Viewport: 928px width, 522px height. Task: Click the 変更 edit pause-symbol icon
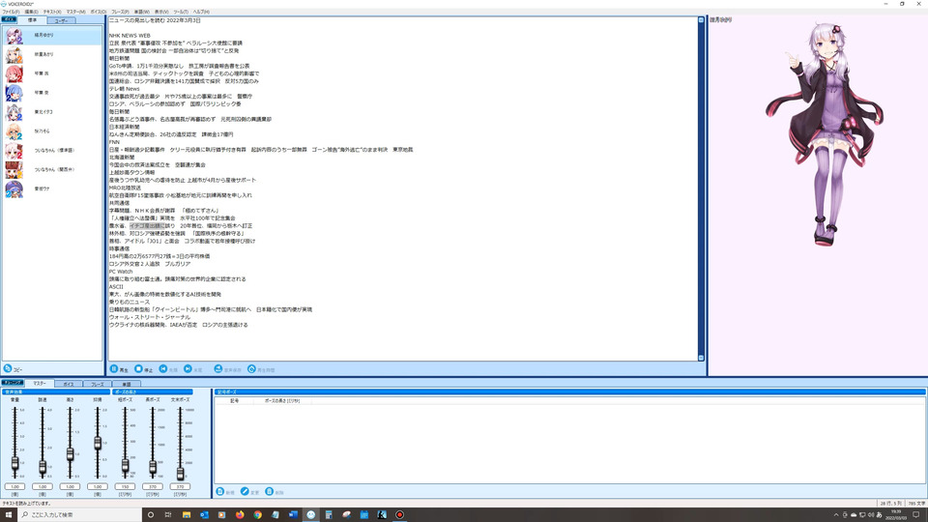pyautogui.click(x=245, y=491)
